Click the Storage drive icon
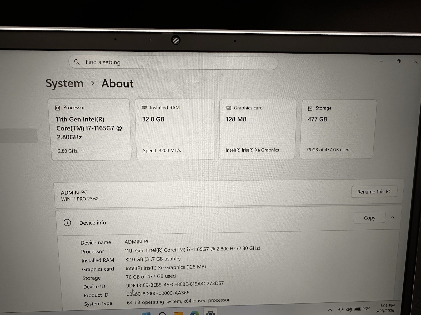This screenshot has width=421, height=315. pyautogui.click(x=310, y=108)
